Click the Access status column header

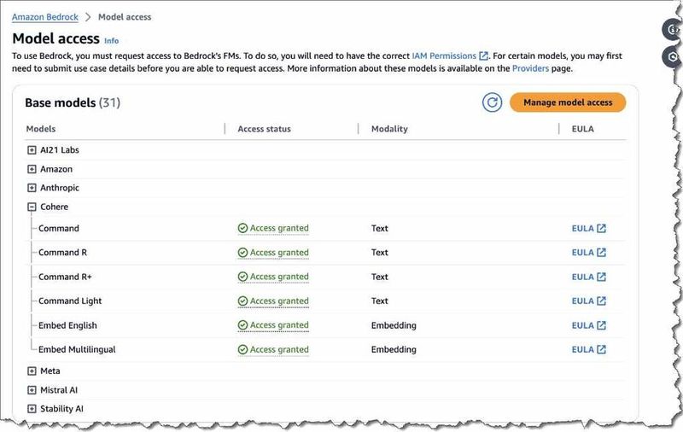[264, 129]
